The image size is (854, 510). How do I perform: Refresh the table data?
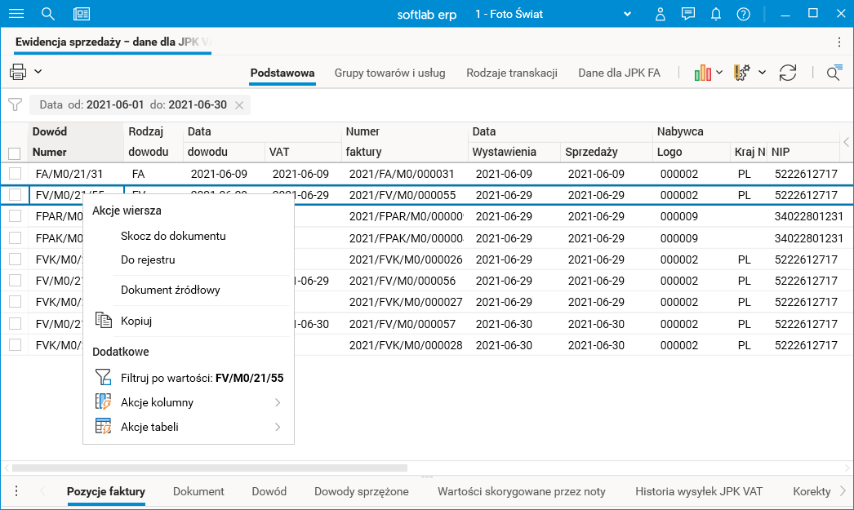tap(788, 73)
